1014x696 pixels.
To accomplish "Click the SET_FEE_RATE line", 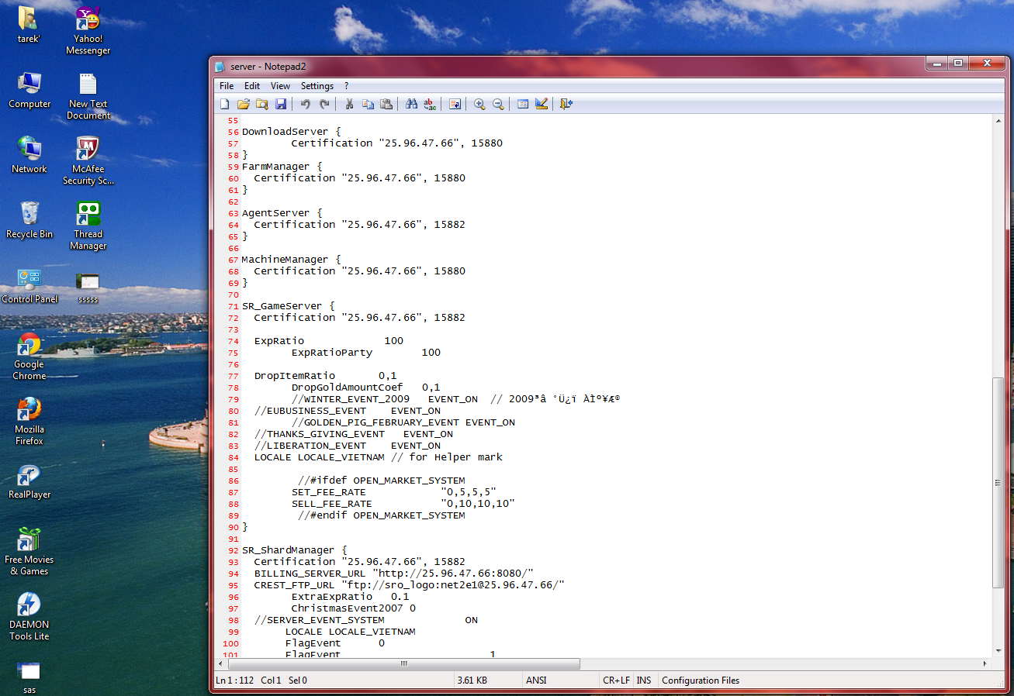I will click(x=393, y=492).
